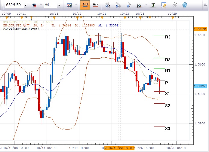Click the orange marker under 10/25 date
209x152 pixels.
coord(140,18)
